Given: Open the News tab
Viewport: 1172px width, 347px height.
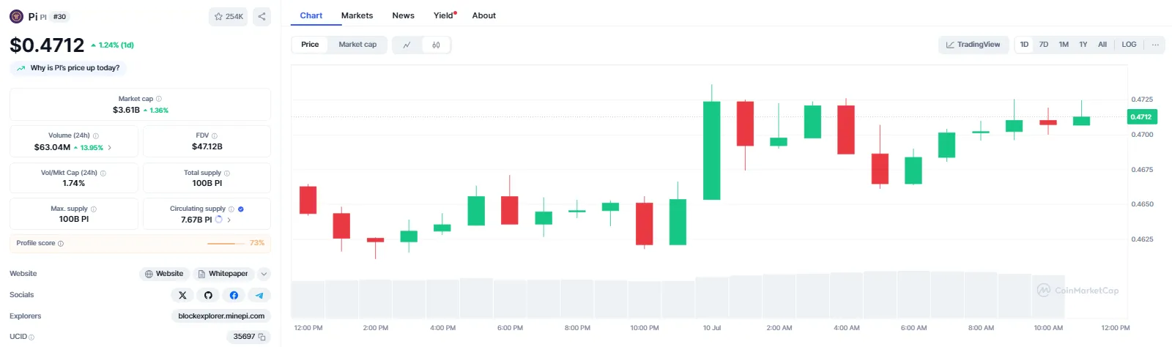Looking at the screenshot, I should pos(403,15).
